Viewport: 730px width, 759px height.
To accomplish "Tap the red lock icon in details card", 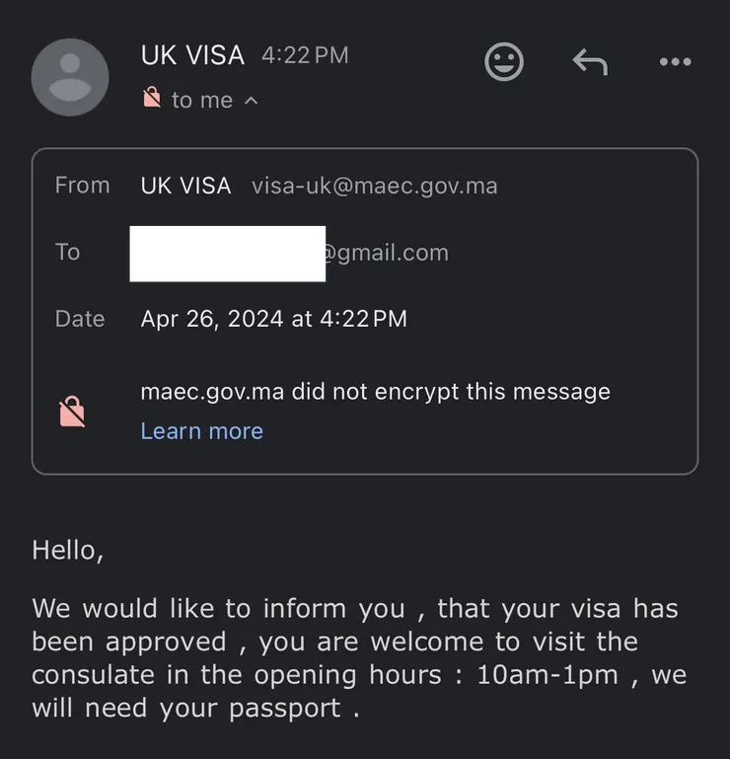I will pyautogui.click(x=72, y=412).
